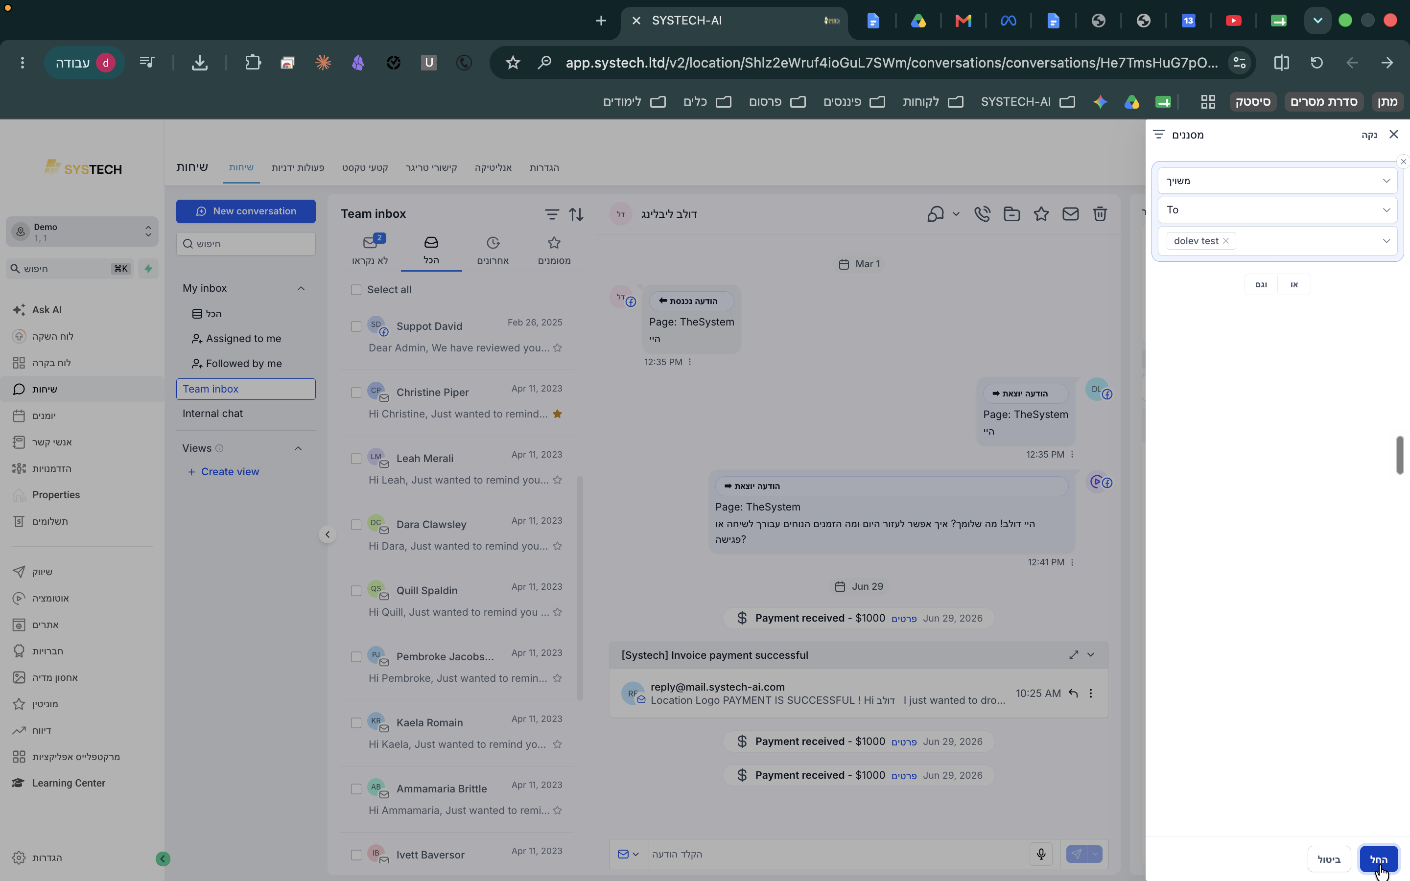This screenshot has width=1410, height=881.
Task: Click the New conversation button
Action: (246, 211)
